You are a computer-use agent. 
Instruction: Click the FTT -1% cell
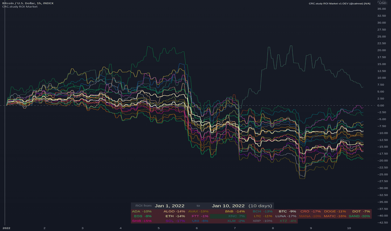coord(200,216)
